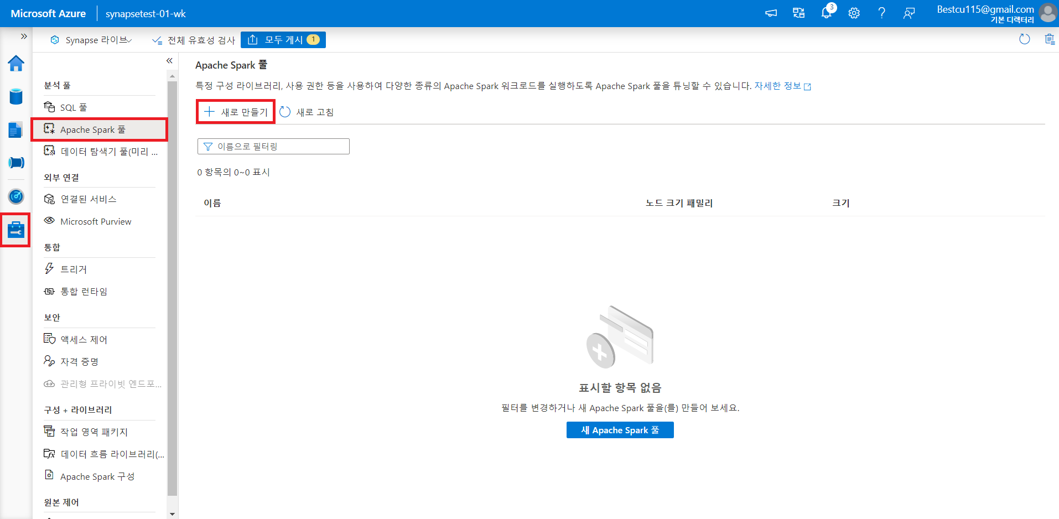This screenshot has width=1059, height=519.
Task: Open the notifications bell
Action: coord(827,12)
